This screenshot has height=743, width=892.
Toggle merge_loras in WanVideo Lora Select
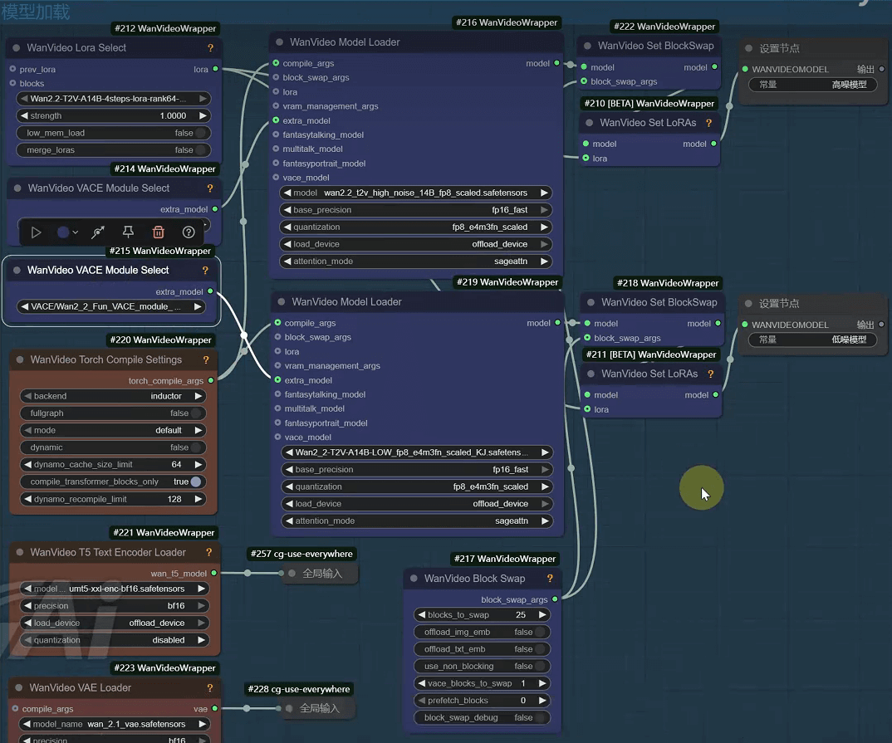(113, 150)
